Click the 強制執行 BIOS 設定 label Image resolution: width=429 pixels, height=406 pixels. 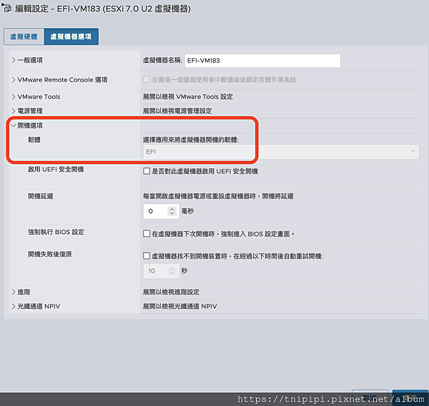click(x=56, y=232)
